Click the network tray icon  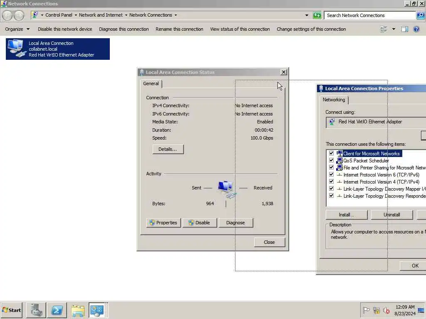pos(376,310)
